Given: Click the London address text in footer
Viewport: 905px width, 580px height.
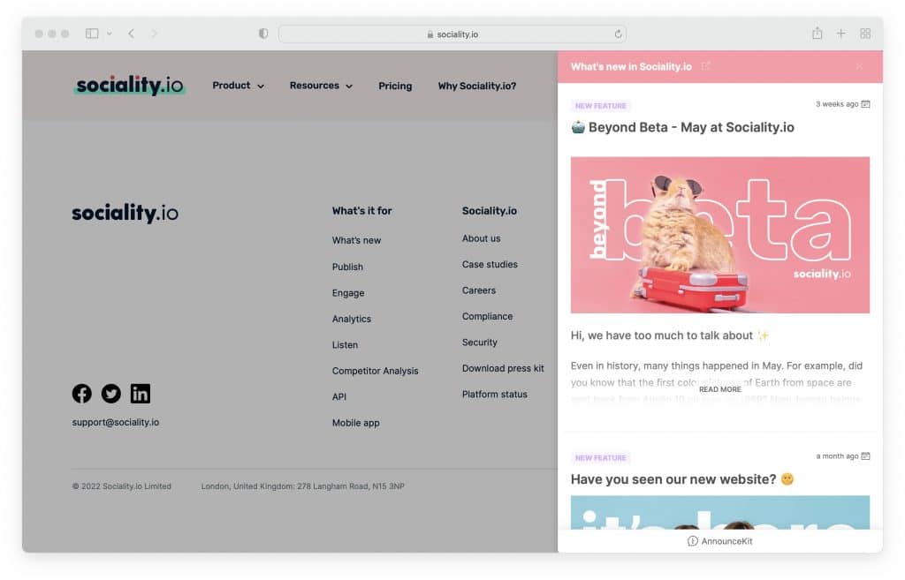Looking at the screenshot, I should click(x=302, y=486).
